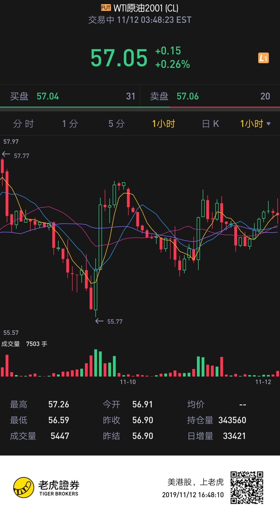Tap the +0.26% percent change
Image resolution: width=280 pixels, height=520 pixels.
click(x=172, y=64)
